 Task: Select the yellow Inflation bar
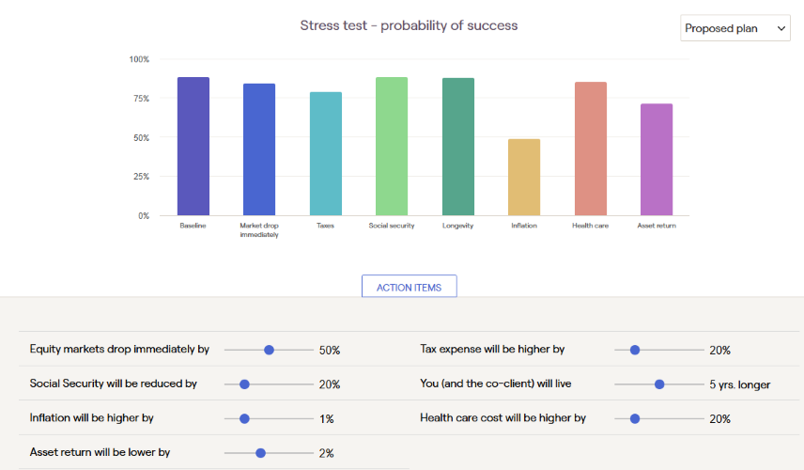(524, 177)
